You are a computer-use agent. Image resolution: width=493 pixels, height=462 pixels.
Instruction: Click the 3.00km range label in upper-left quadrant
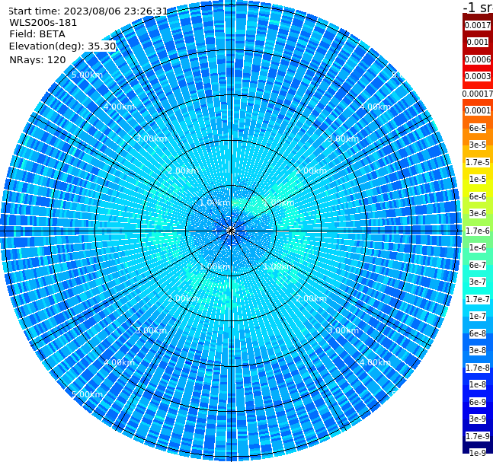click(151, 139)
